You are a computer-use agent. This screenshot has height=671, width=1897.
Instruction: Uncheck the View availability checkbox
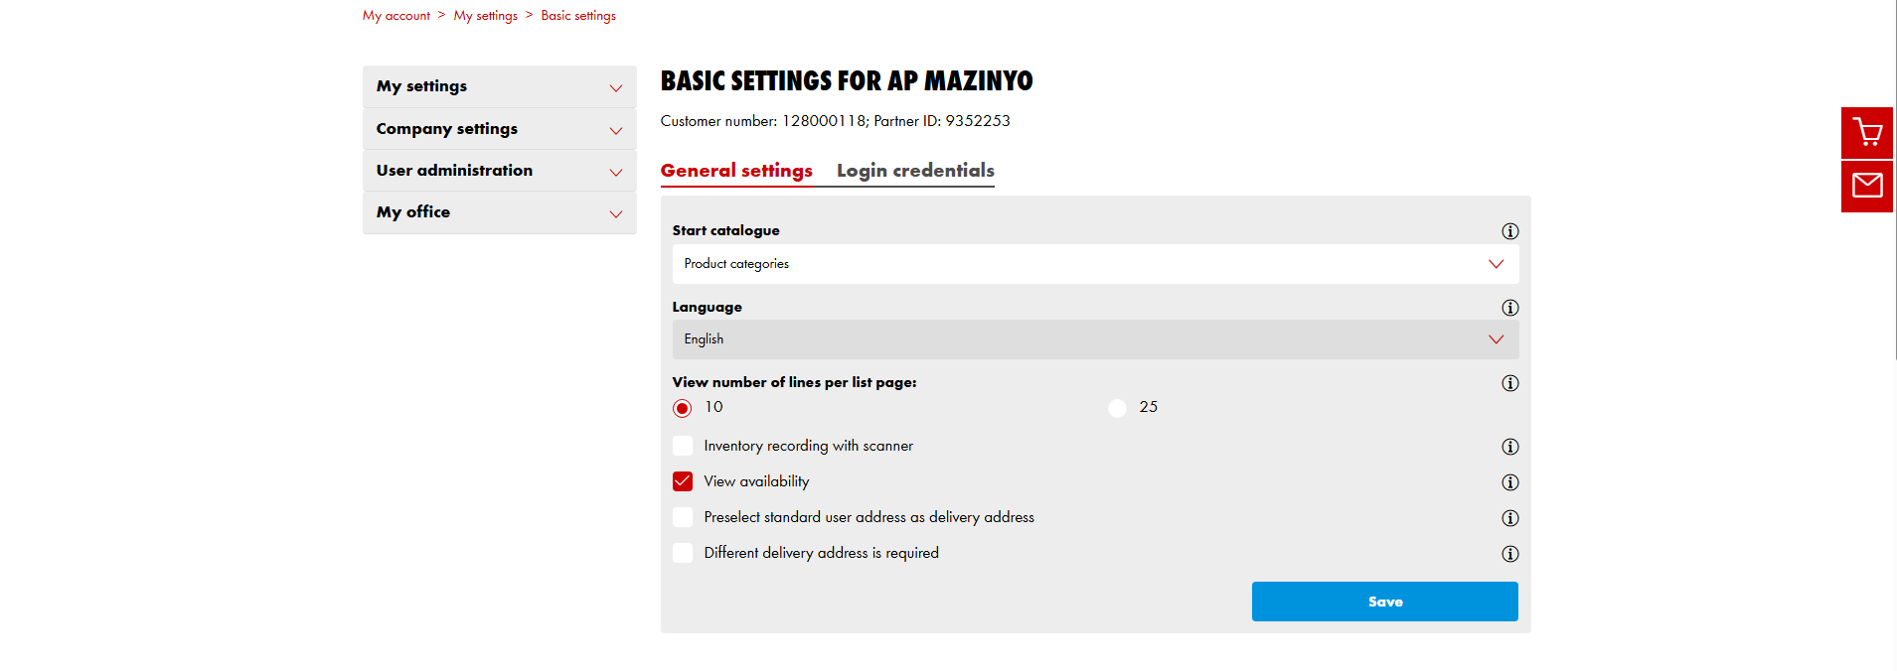pos(683,481)
